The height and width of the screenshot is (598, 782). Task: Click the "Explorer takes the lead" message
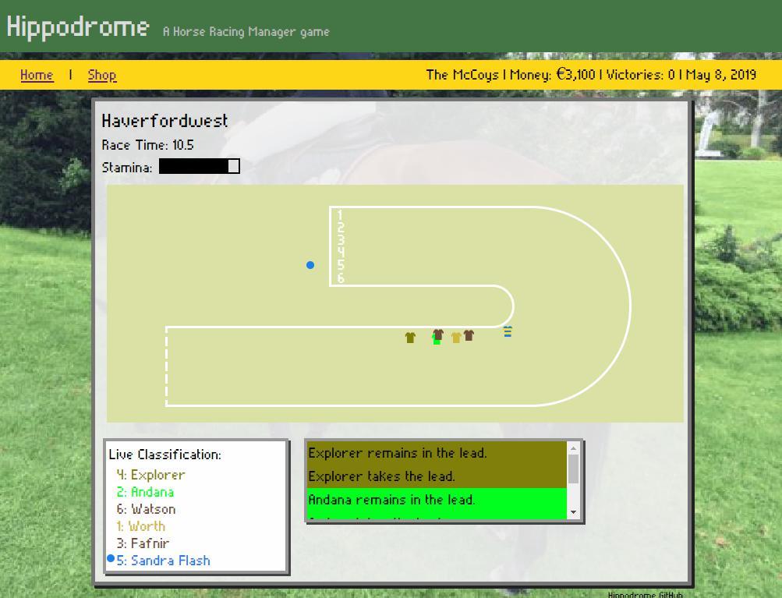(x=381, y=476)
